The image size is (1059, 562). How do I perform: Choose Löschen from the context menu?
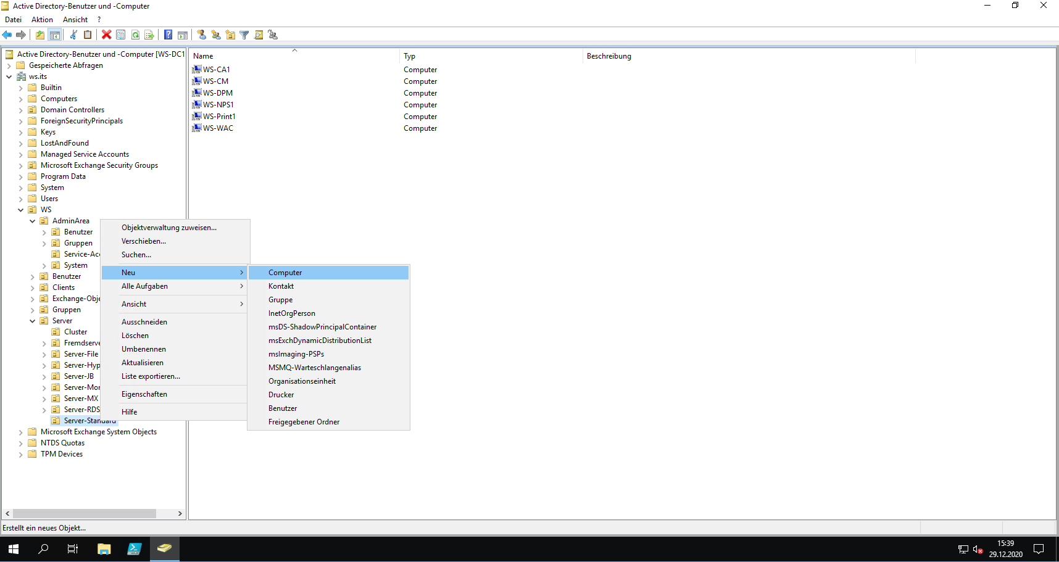pyautogui.click(x=175, y=336)
